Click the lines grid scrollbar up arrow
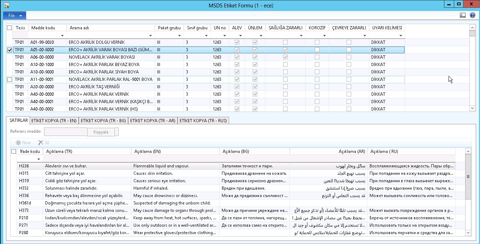 click(x=468, y=151)
